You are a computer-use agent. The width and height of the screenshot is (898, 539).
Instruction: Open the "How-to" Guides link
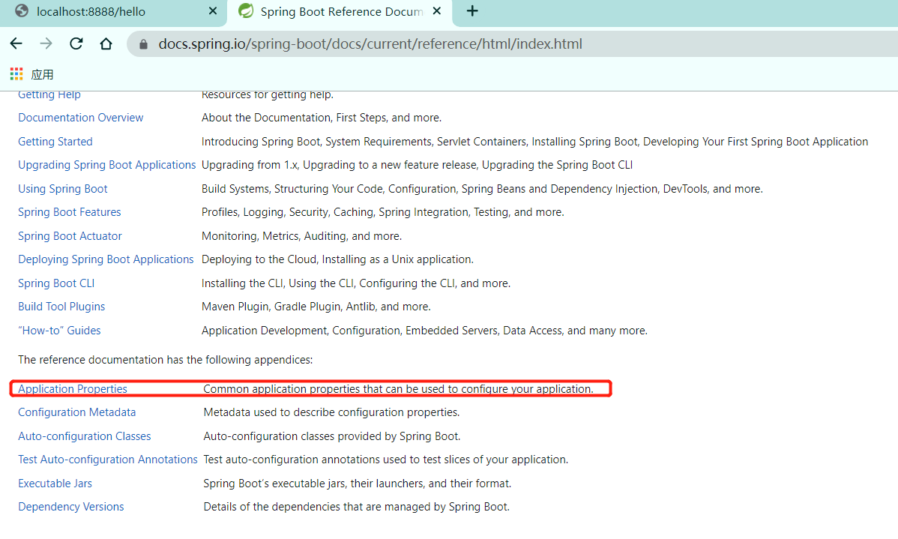coord(59,331)
